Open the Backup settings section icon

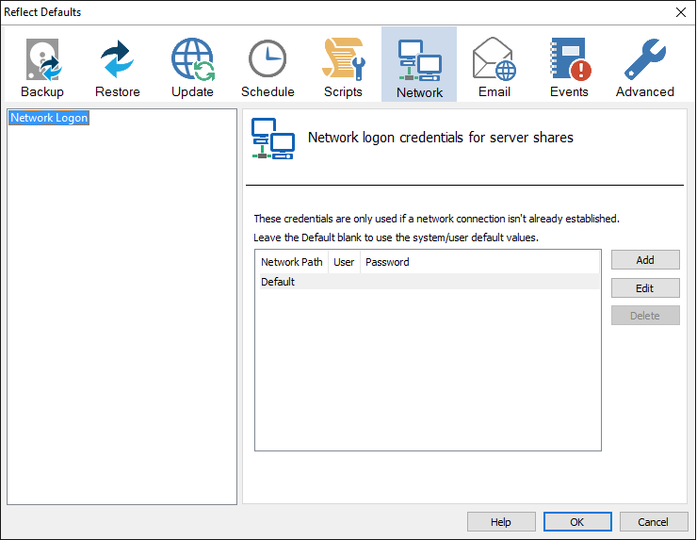coord(42,60)
